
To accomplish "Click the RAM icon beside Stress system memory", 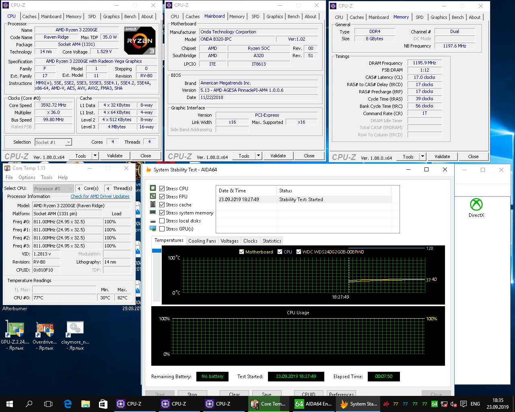I will 153,212.
